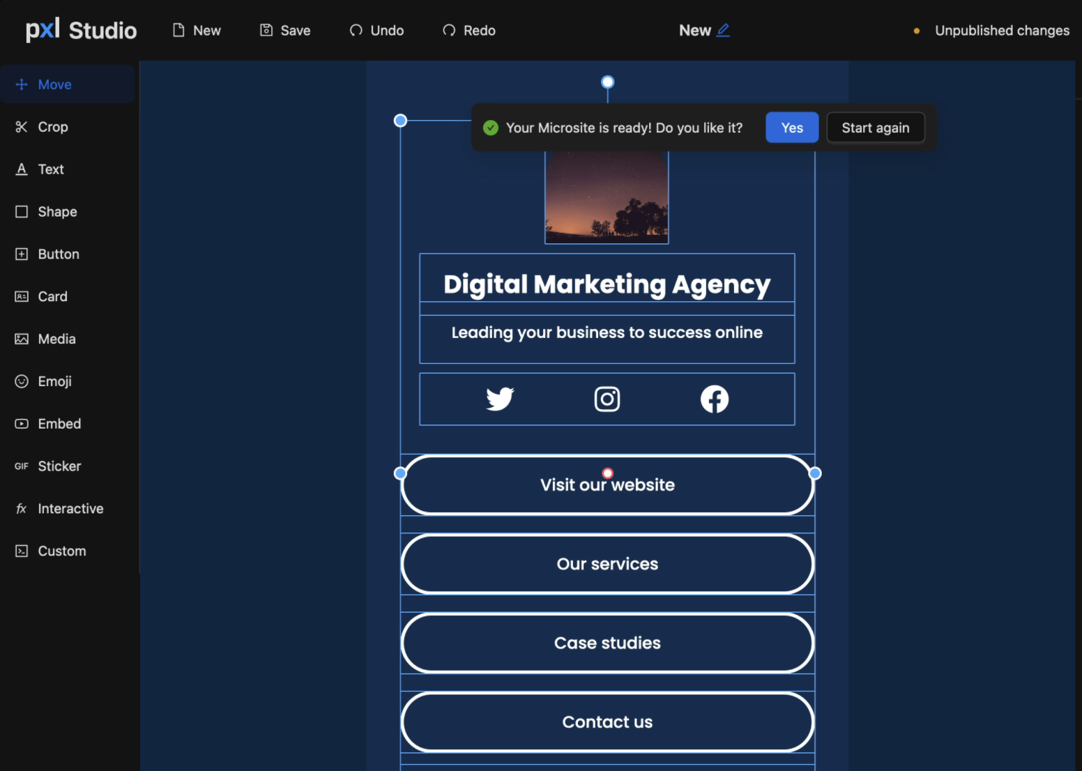Click the Facebook icon on canvas

[x=715, y=399]
